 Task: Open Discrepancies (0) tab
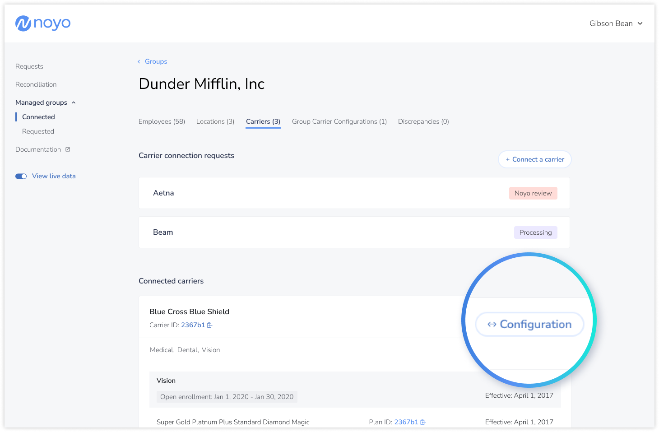[423, 121]
